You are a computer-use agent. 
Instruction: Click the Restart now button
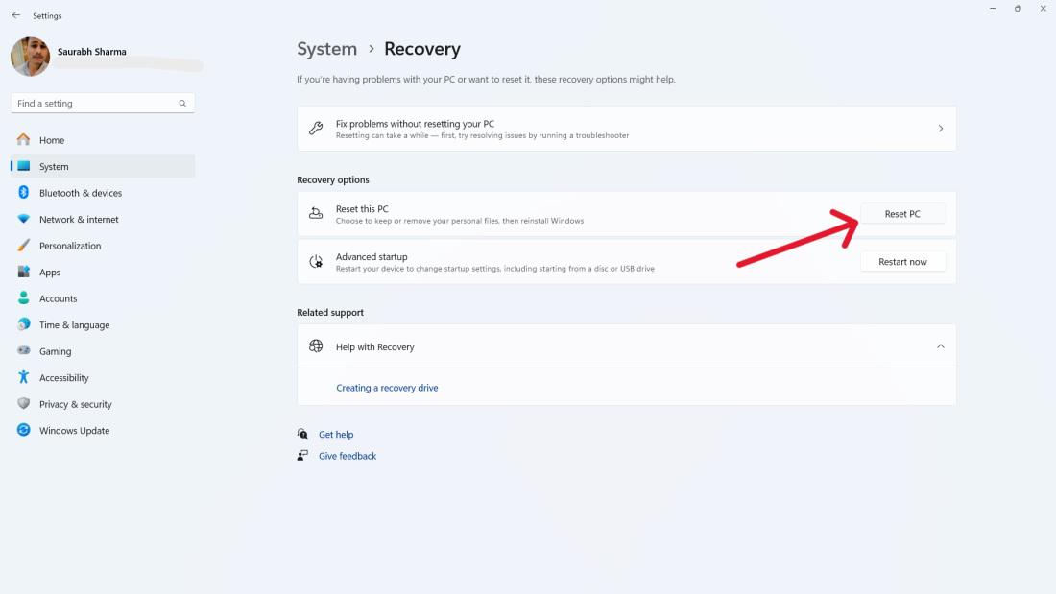[902, 262]
